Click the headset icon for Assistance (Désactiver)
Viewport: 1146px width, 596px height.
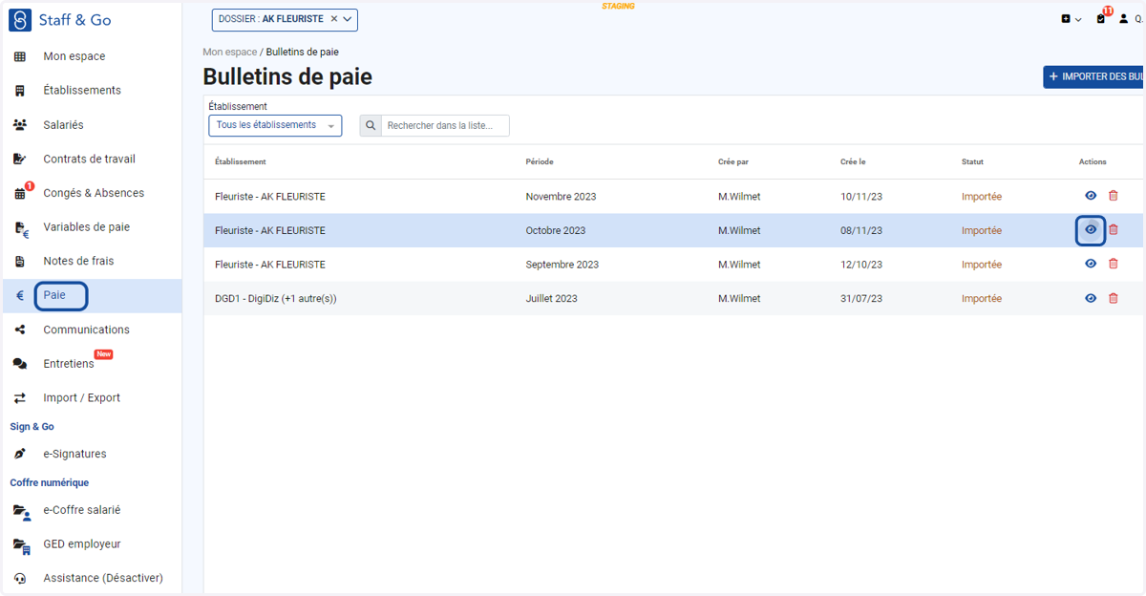20,578
